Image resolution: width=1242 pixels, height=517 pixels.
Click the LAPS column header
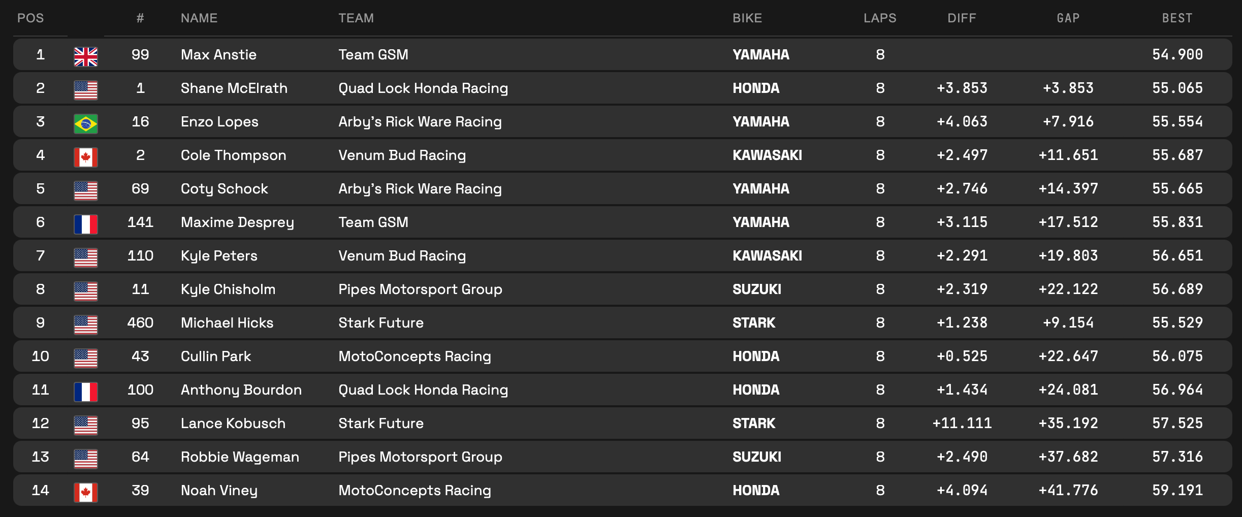880,18
